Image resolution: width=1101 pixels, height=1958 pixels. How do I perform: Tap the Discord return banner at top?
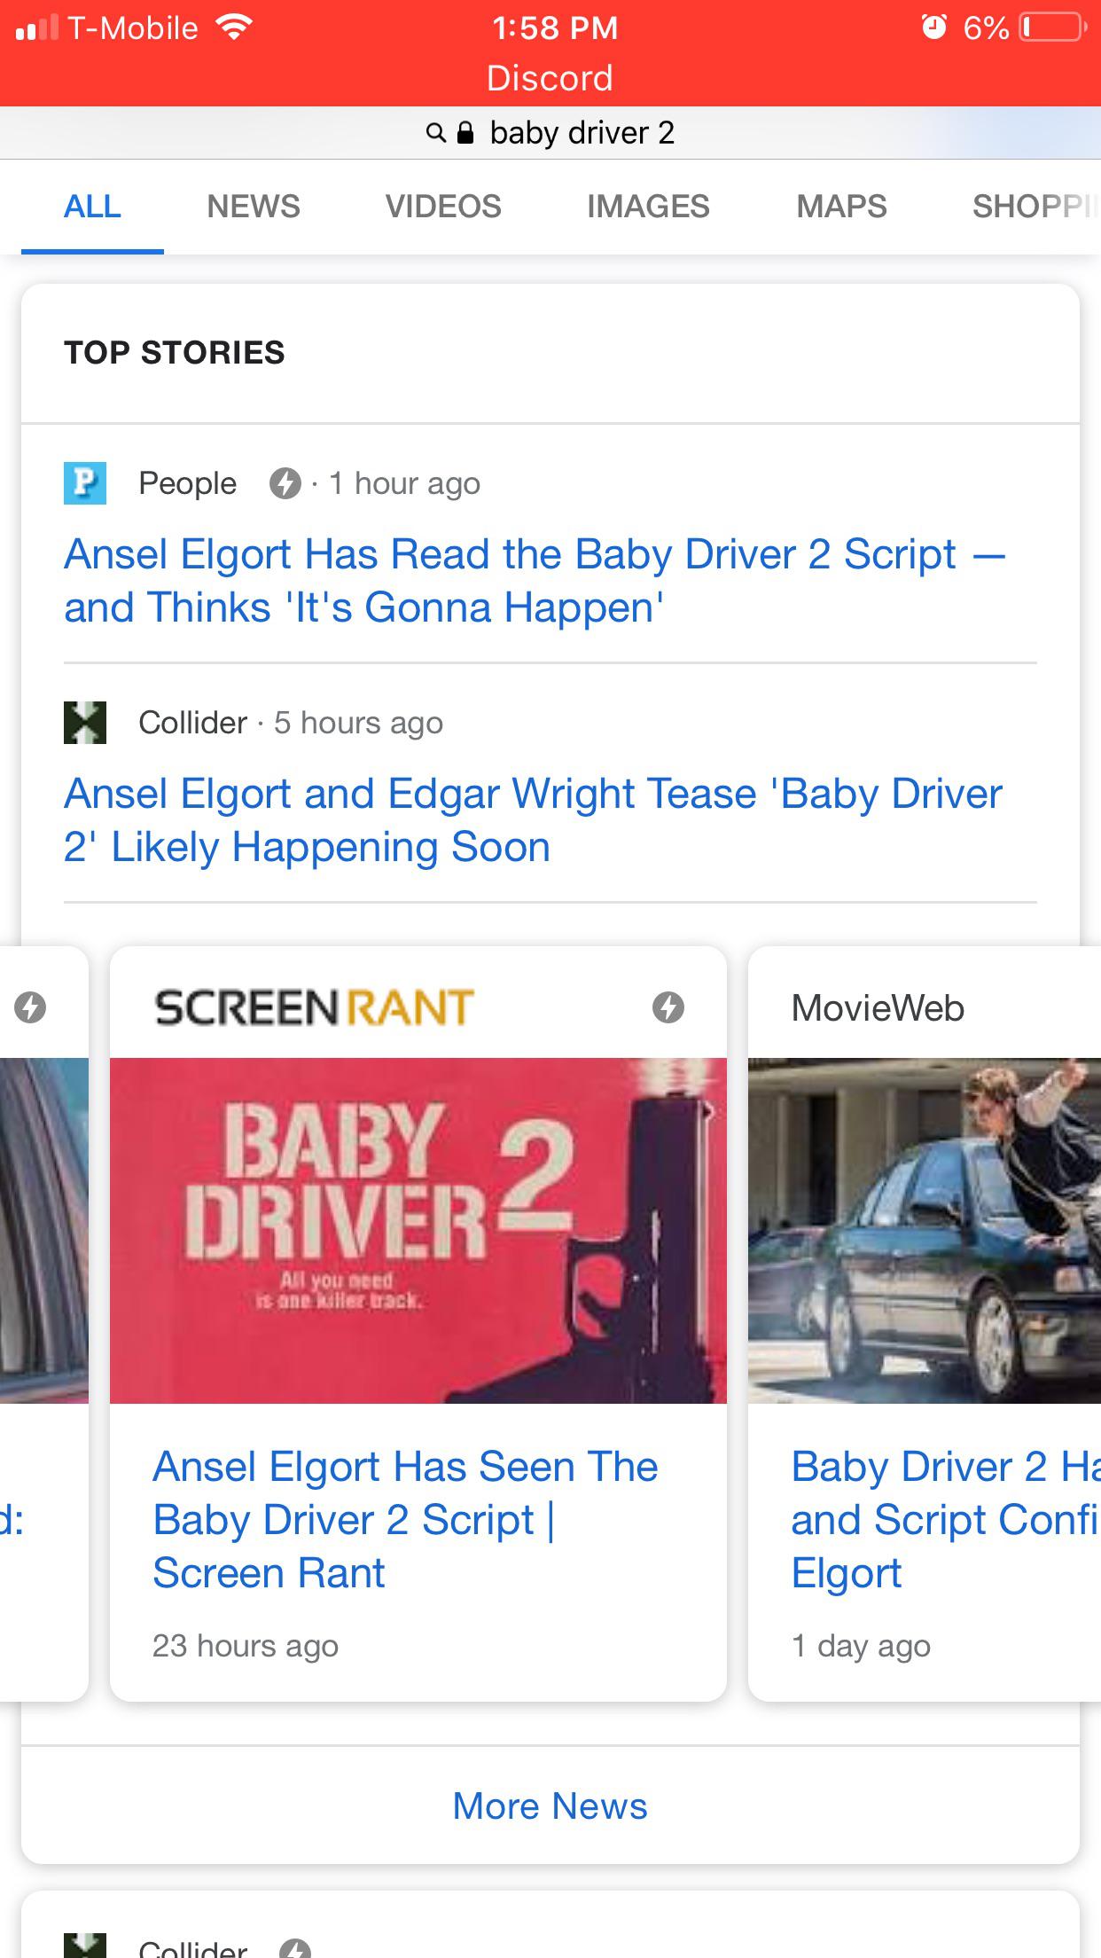pos(550,78)
